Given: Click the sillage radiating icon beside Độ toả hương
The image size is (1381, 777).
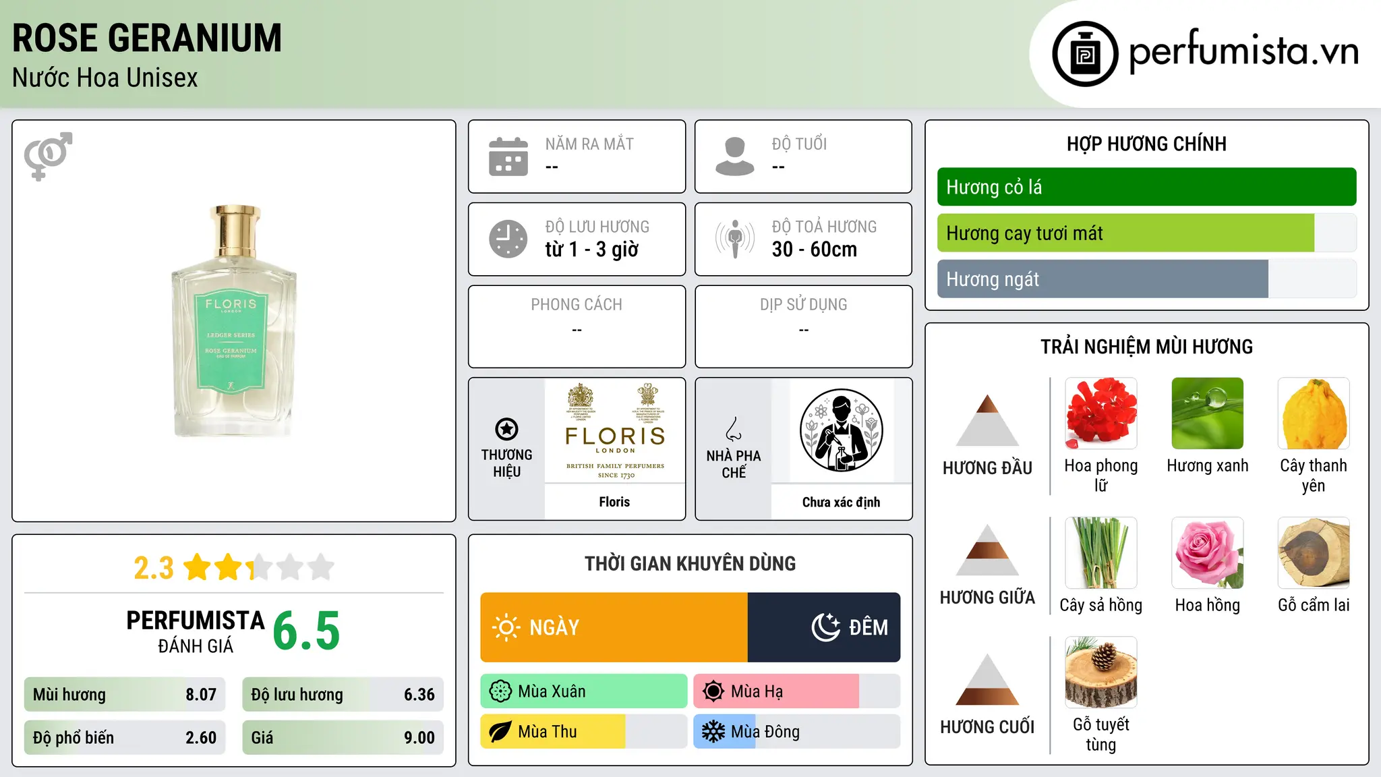Looking at the screenshot, I should pos(734,239).
